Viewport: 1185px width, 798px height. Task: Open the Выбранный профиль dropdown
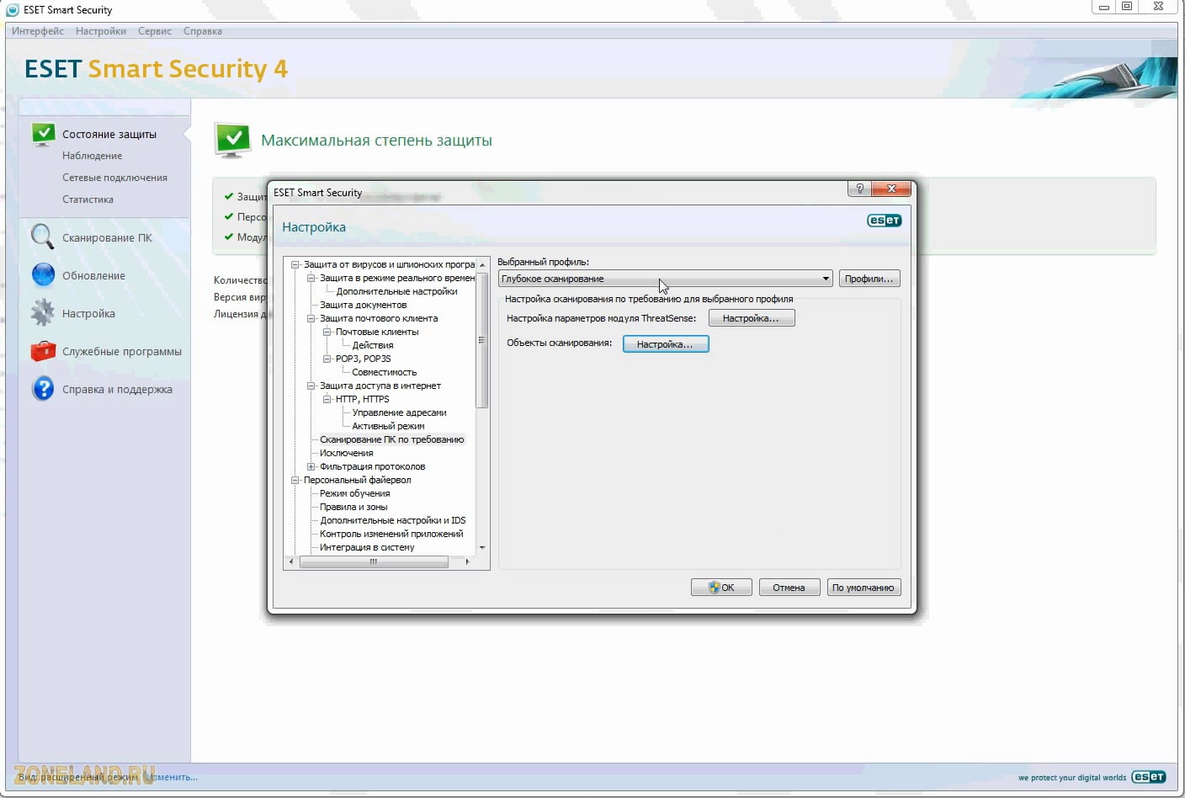(x=665, y=279)
